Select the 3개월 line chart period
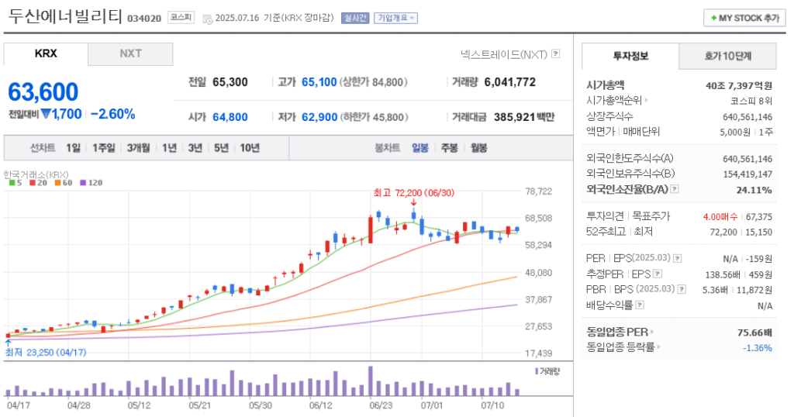The width and height of the screenshot is (794, 417). (138, 148)
